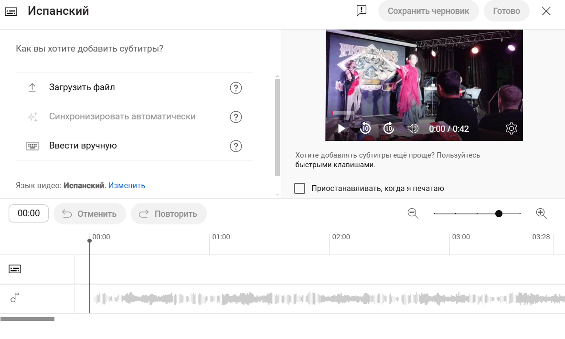
Task: Click the 02:00 mark on timeline
Action: pos(341,237)
